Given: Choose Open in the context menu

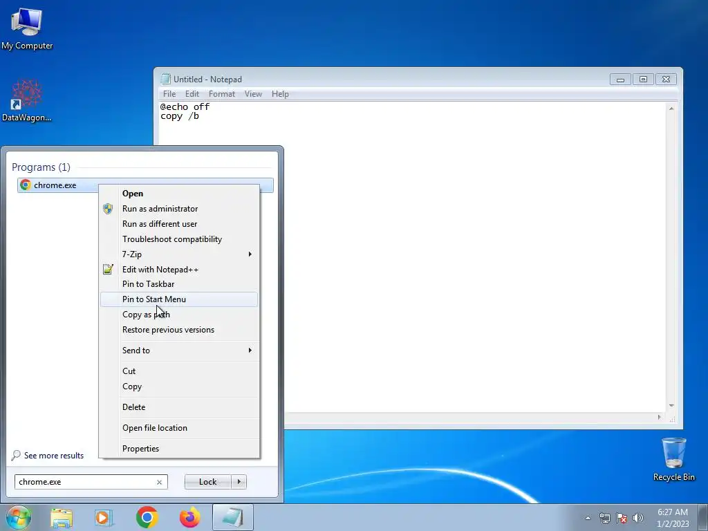Looking at the screenshot, I should (179, 194).
